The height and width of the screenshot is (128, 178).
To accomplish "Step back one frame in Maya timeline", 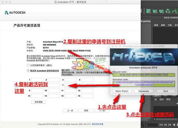I will 165,125.
